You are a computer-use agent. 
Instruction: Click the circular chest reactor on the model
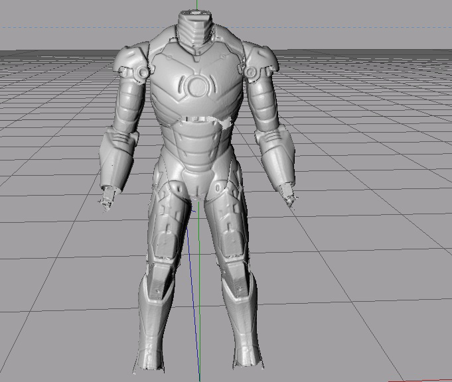(x=198, y=86)
